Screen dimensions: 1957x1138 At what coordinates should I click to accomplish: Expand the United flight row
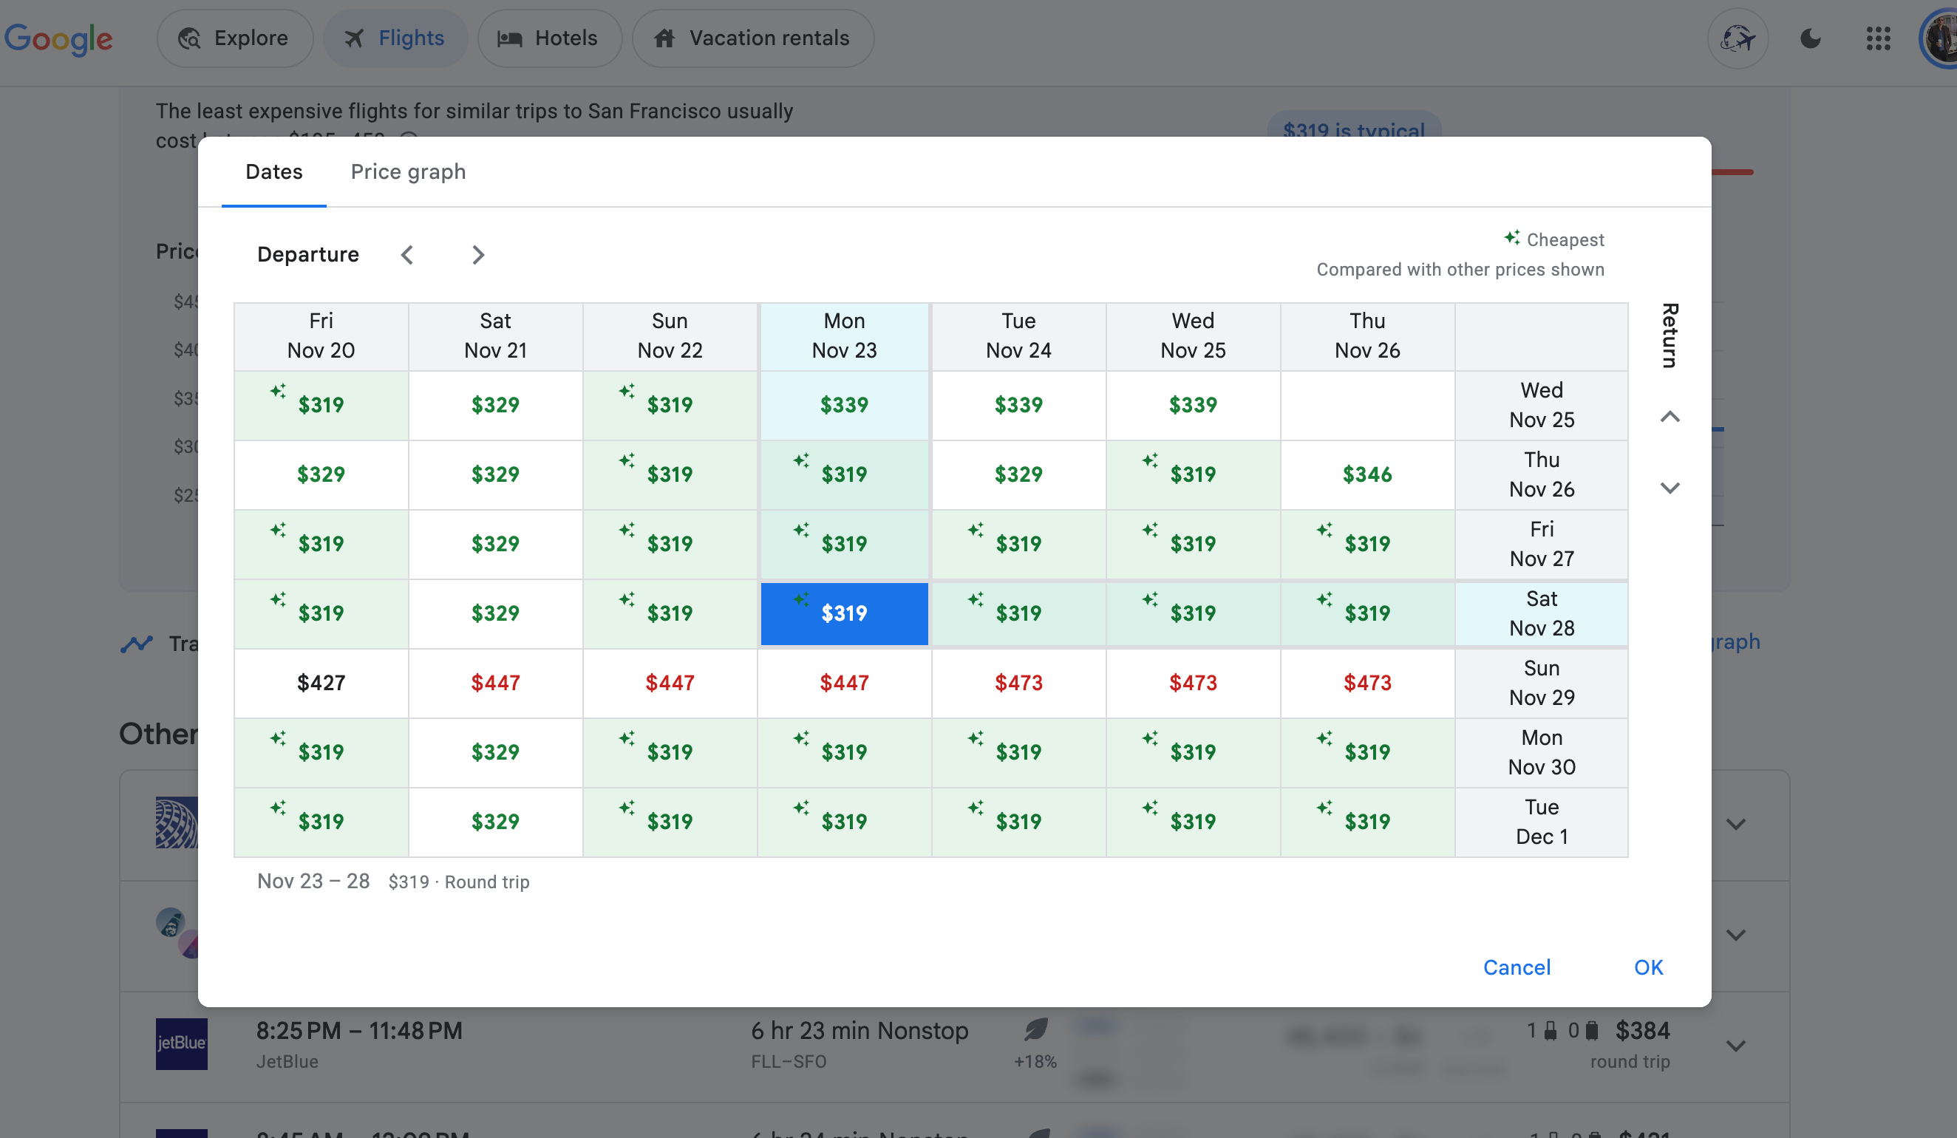point(1736,825)
